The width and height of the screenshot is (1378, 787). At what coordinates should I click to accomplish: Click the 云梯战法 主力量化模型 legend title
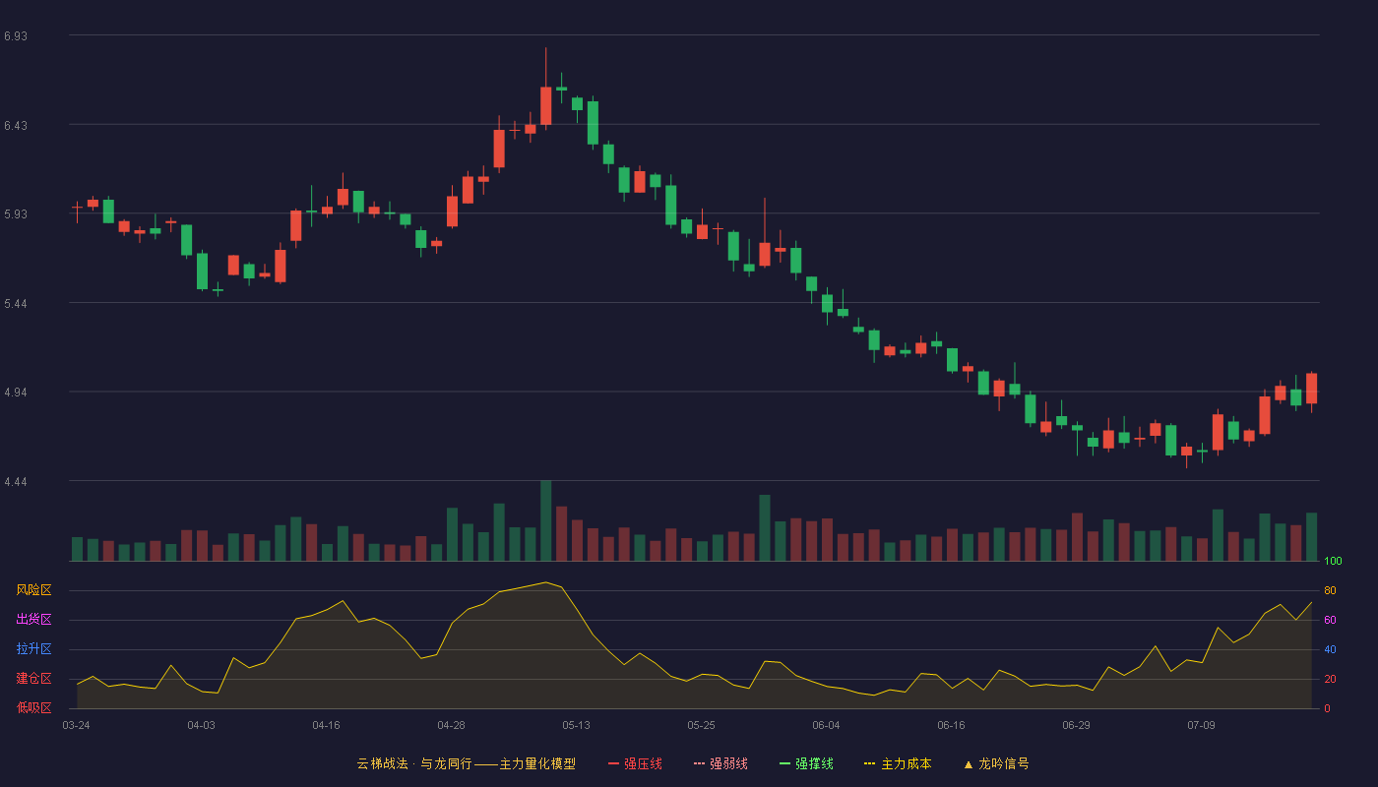466,763
